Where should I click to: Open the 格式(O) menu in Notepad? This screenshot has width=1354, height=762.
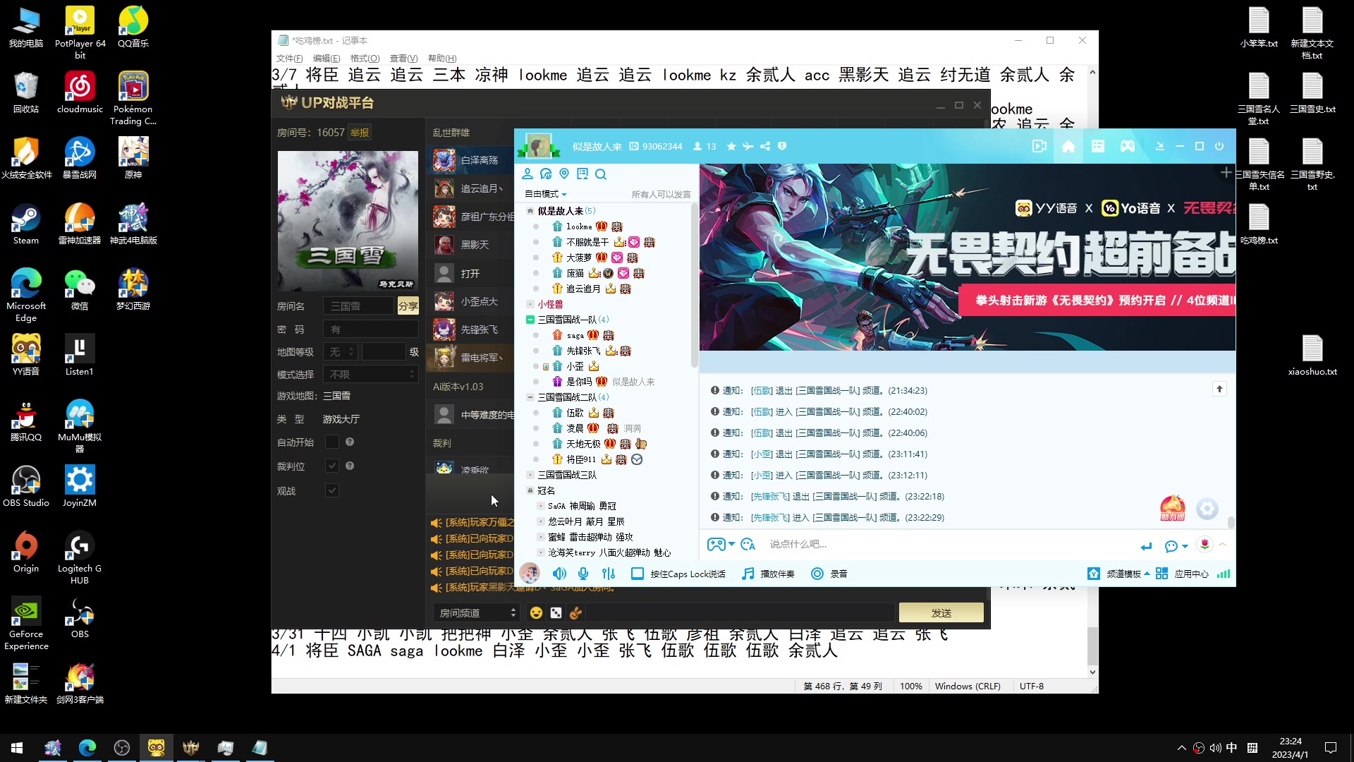(x=365, y=59)
